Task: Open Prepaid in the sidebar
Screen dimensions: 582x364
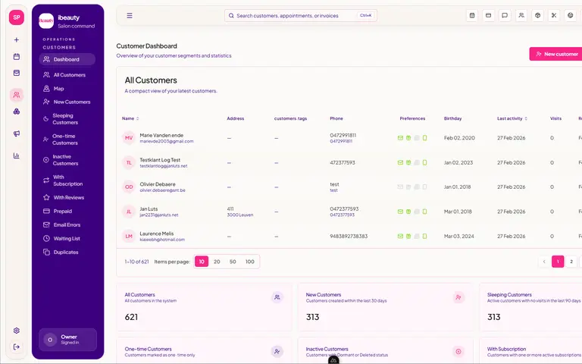Action: coord(67,212)
